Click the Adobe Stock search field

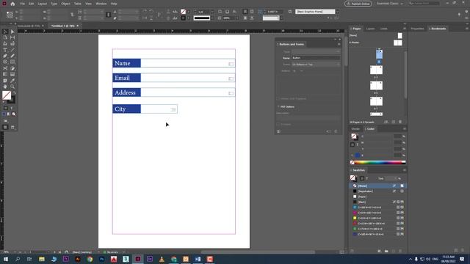tap(424, 4)
